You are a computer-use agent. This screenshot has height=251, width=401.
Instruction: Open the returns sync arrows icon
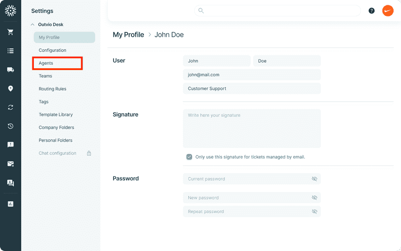[x=11, y=107]
